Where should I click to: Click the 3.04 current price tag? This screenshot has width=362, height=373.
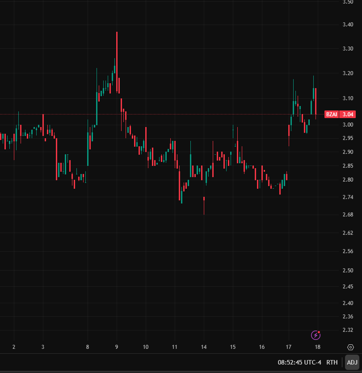tap(348, 114)
